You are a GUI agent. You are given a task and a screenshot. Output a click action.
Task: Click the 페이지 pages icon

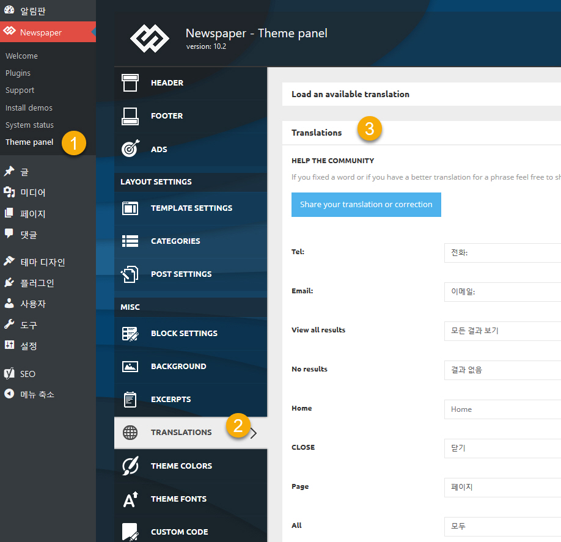point(9,213)
